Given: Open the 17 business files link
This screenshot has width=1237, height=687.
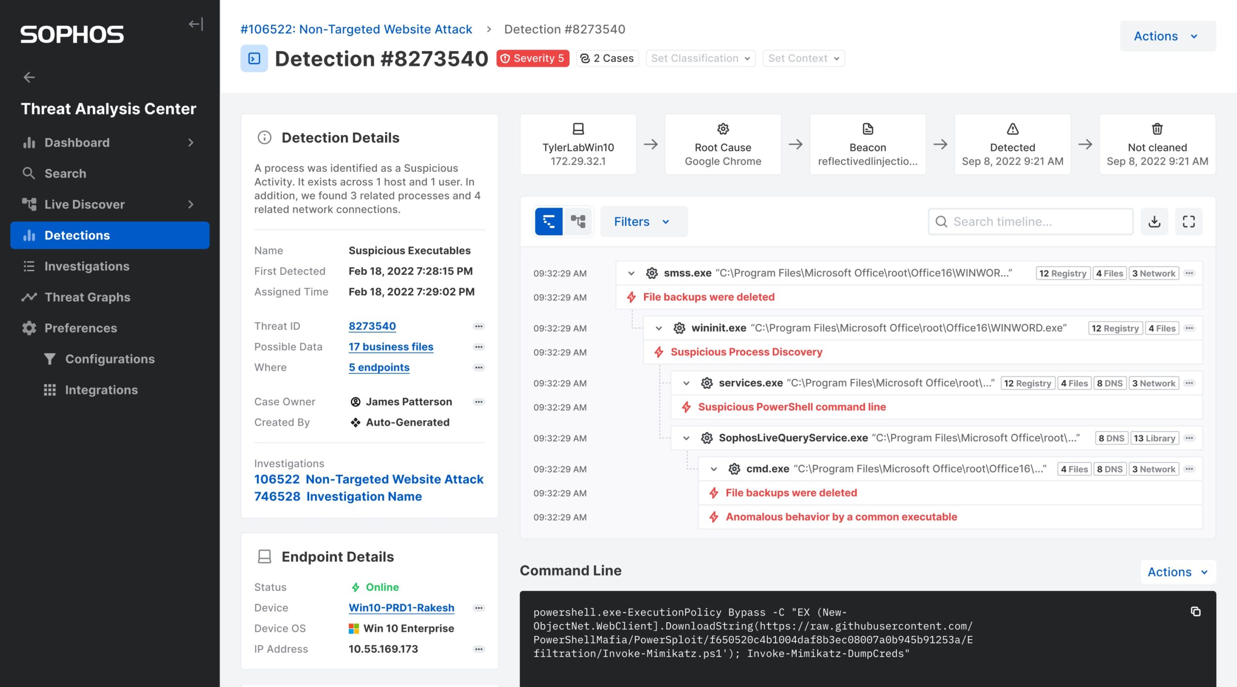Looking at the screenshot, I should tap(391, 347).
